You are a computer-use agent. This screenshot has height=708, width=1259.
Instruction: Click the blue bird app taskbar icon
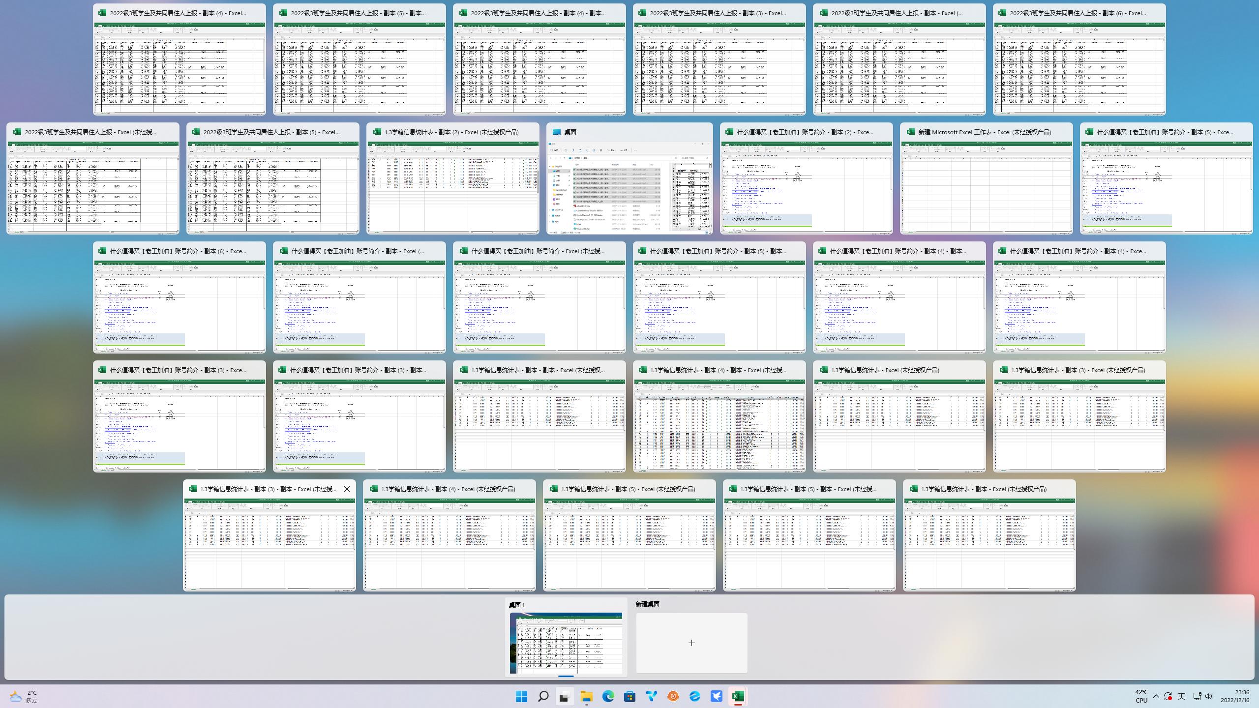tap(716, 696)
